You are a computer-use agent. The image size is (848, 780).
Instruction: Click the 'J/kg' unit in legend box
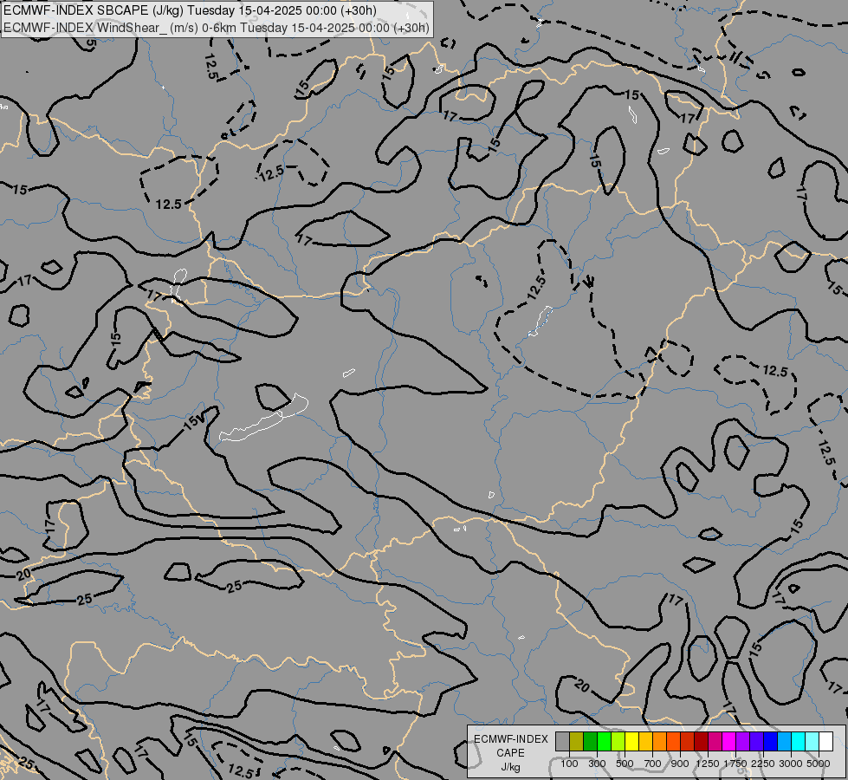pyautogui.click(x=510, y=767)
